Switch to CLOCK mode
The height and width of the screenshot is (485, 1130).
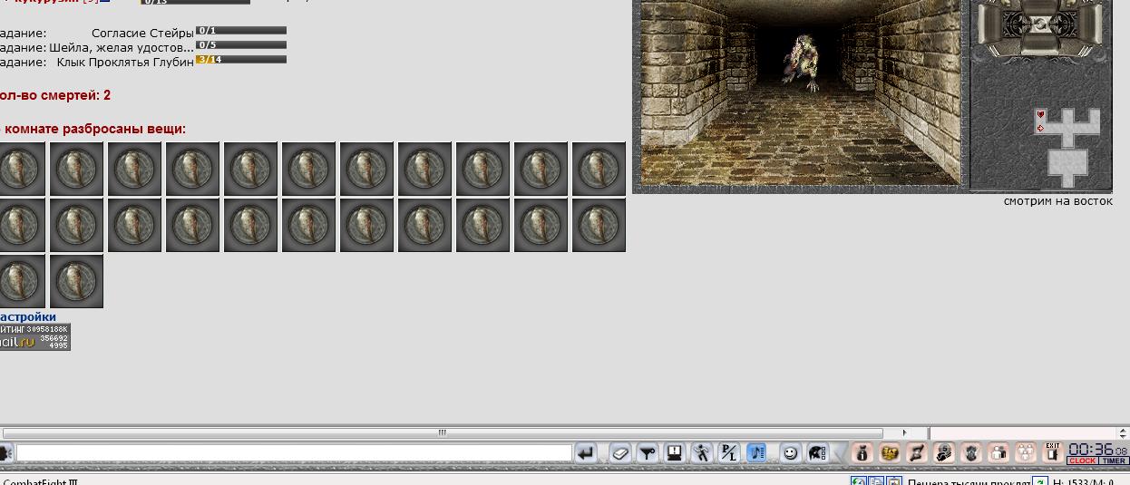click(1083, 461)
